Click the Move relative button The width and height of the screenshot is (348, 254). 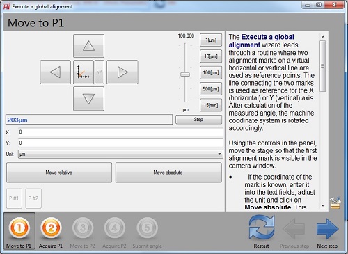pos(59,173)
